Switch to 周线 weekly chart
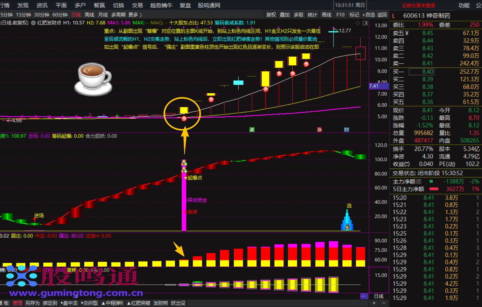The image size is (482, 307). tap(89, 15)
